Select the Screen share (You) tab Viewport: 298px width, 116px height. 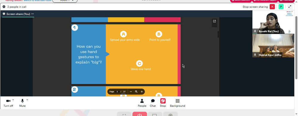[x=18, y=14]
